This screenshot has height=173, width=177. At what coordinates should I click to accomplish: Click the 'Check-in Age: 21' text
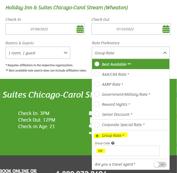pos(37,127)
